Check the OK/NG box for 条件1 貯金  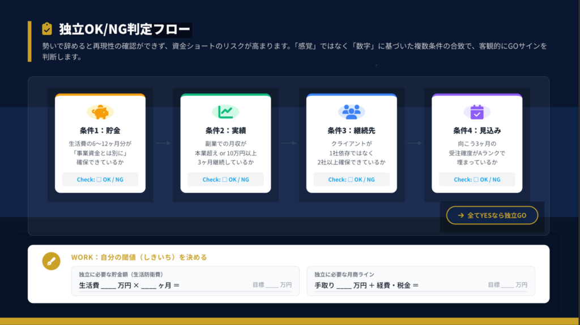(x=99, y=180)
